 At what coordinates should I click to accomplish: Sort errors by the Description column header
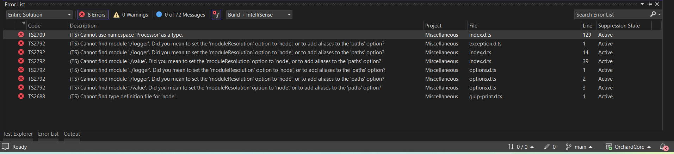[83, 26]
